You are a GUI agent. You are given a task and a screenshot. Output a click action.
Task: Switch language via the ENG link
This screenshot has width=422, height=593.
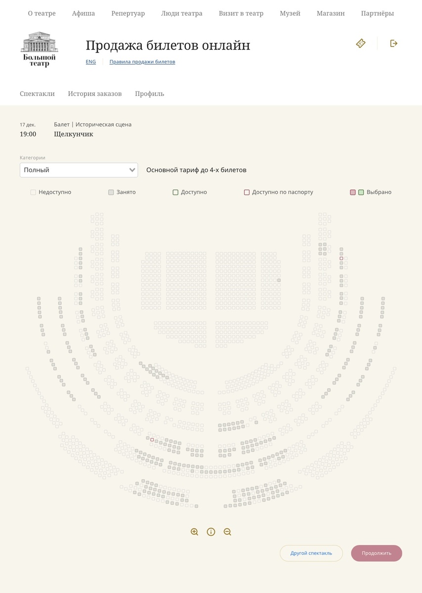point(90,61)
